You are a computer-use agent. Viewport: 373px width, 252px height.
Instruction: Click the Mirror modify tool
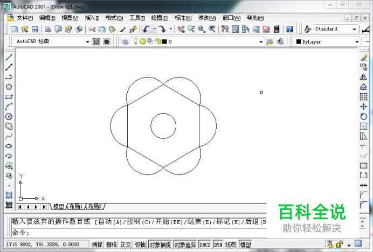point(363,77)
